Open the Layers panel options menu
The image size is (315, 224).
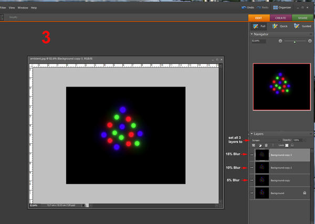pos(311,134)
